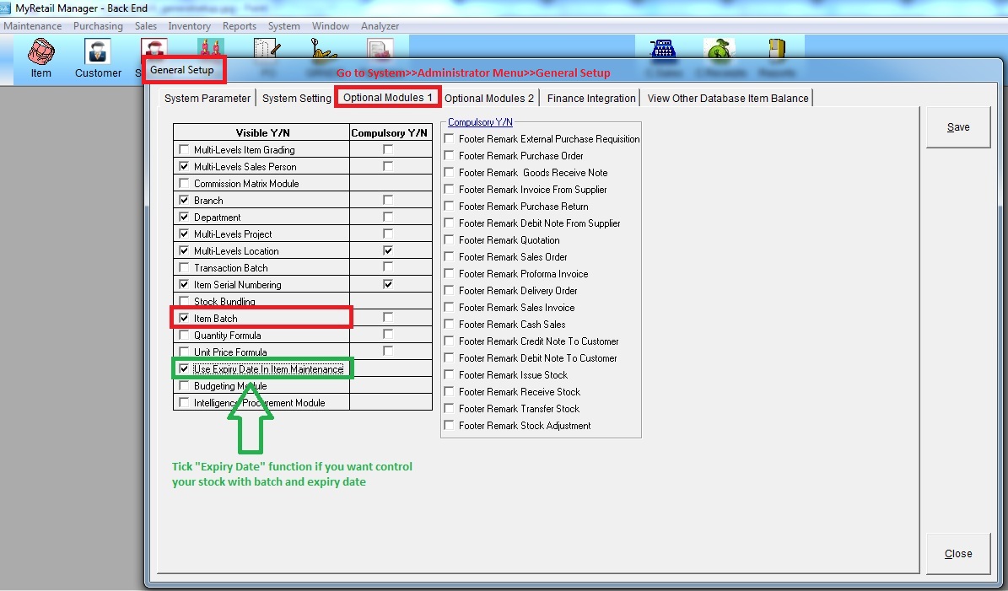This screenshot has height=591, width=1008.
Task: Tick Footer Remark Sales Invoice checkbox
Action: (450, 308)
